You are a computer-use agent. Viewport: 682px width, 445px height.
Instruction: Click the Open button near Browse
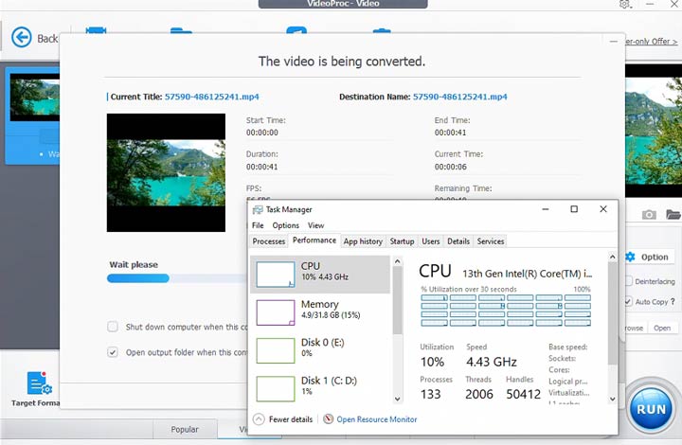coord(662,329)
